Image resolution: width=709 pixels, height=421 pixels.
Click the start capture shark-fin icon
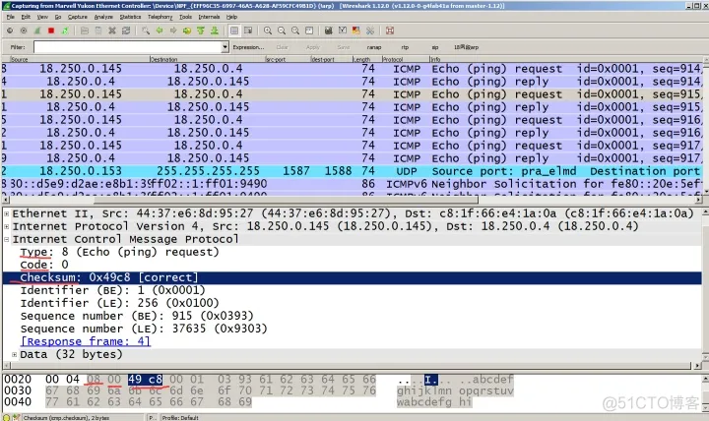point(37,30)
